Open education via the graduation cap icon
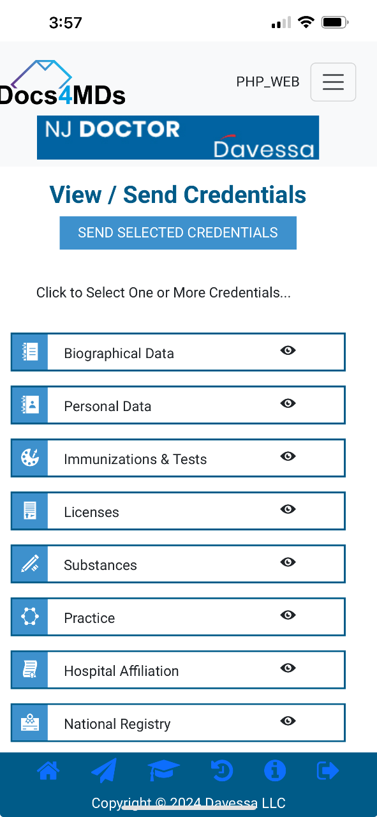This screenshot has height=817, width=377. pos(164,770)
